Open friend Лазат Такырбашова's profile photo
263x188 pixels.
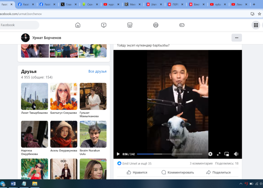click(34, 96)
